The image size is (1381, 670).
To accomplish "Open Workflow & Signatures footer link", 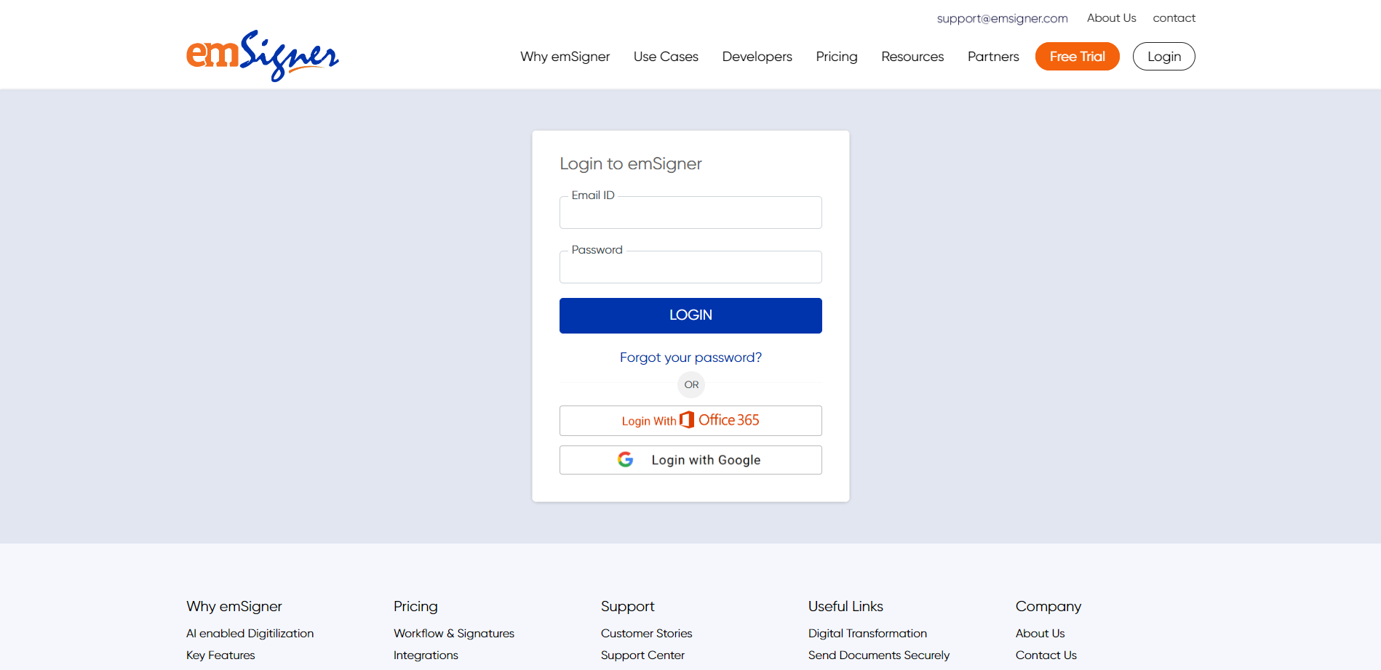I will coord(454,634).
